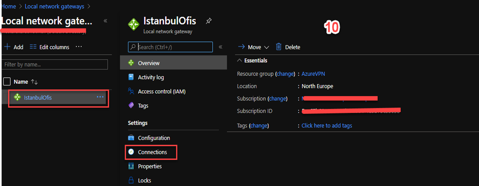
Task: Click the Activity log book icon
Action: pos(131,77)
